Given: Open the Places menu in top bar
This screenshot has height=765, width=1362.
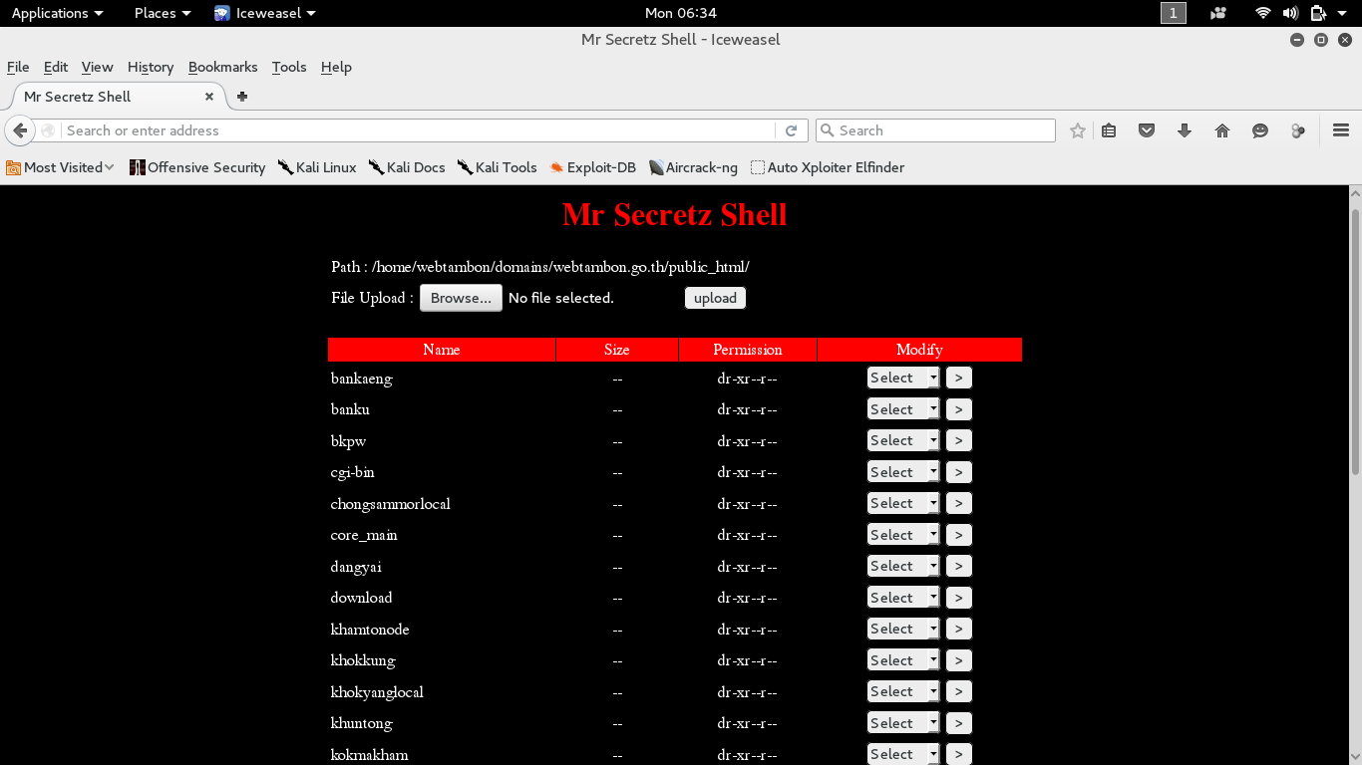Looking at the screenshot, I should tap(162, 13).
